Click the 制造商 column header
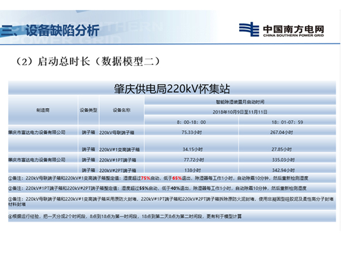 [43, 109]
